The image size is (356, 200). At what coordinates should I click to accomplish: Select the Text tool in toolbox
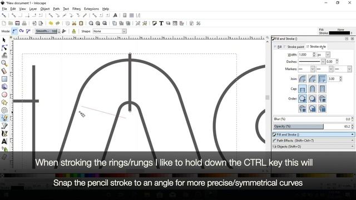[4, 142]
